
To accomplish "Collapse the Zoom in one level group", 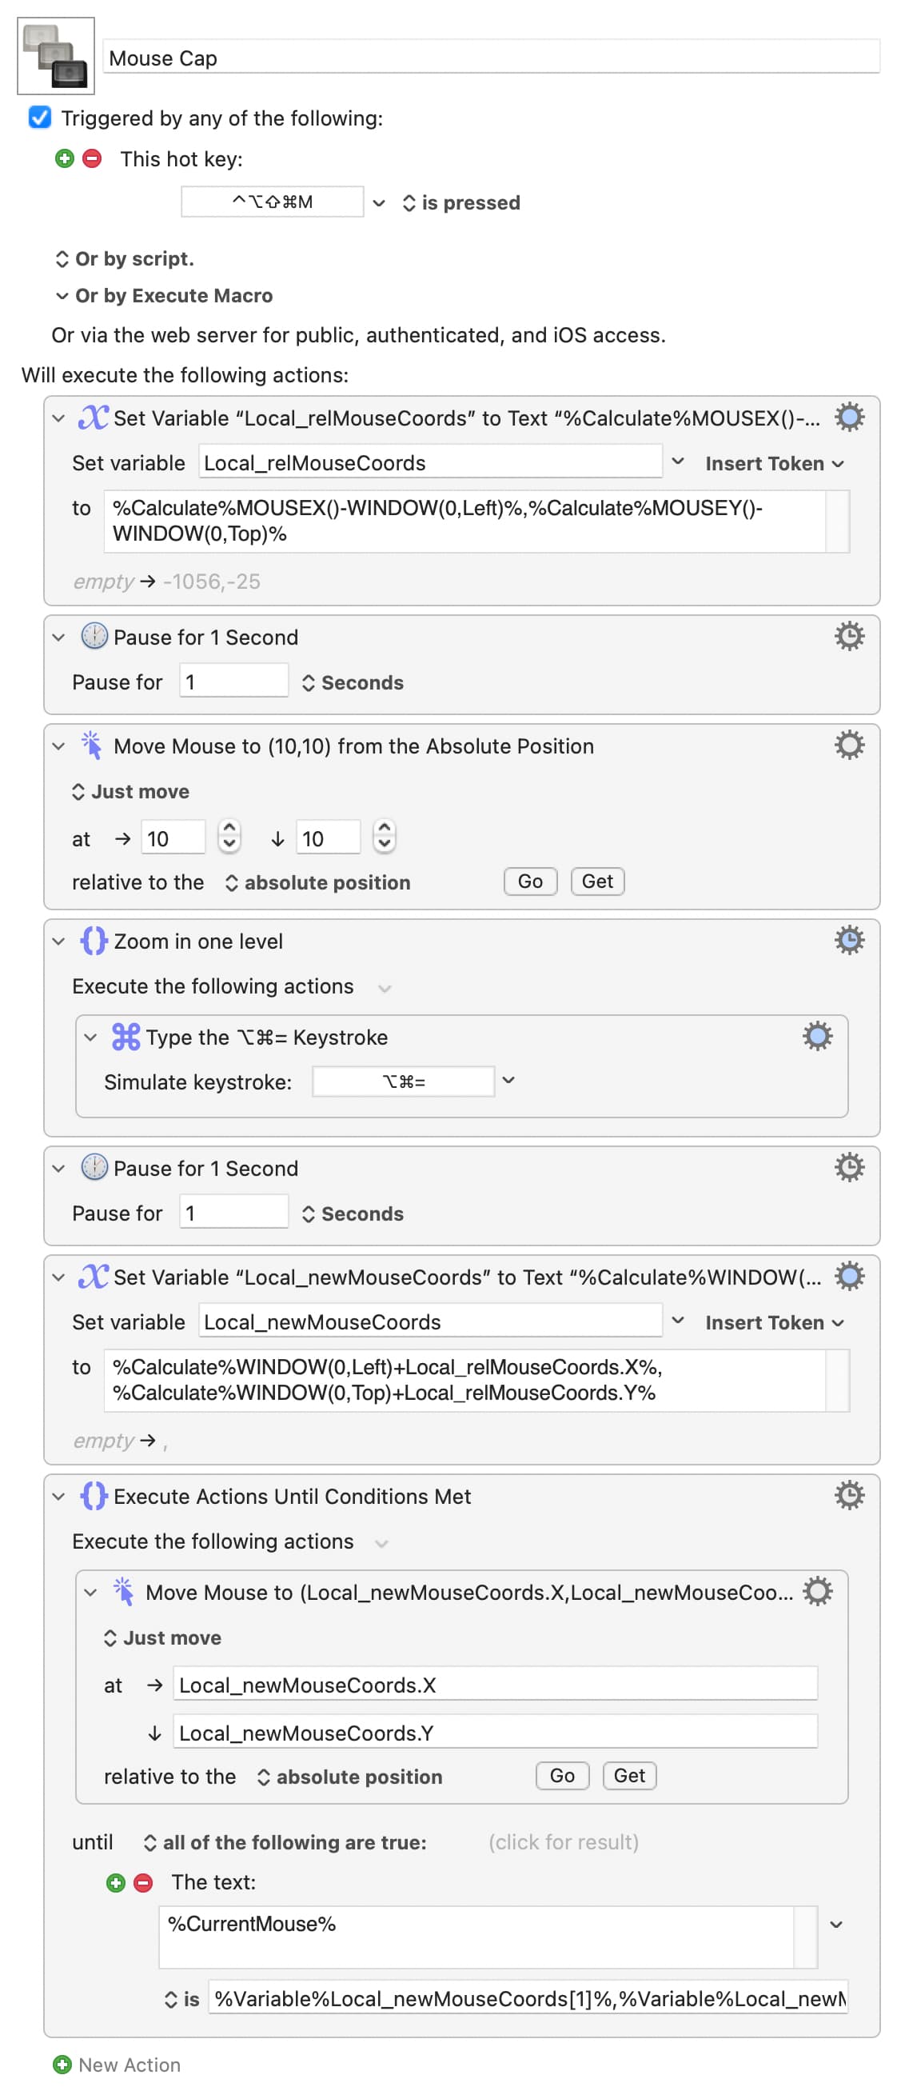I will [58, 941].
